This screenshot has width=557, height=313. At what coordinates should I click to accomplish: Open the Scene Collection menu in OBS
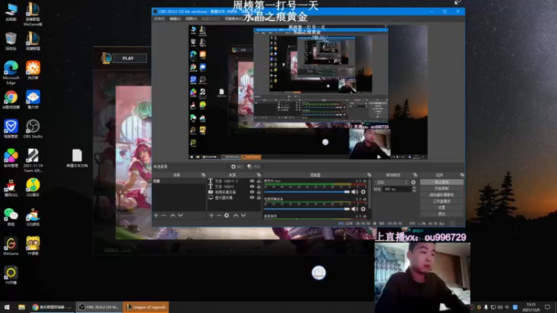234,19
